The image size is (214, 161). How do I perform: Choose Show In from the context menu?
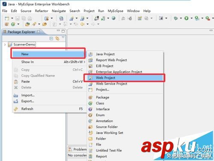coord(49,62)
